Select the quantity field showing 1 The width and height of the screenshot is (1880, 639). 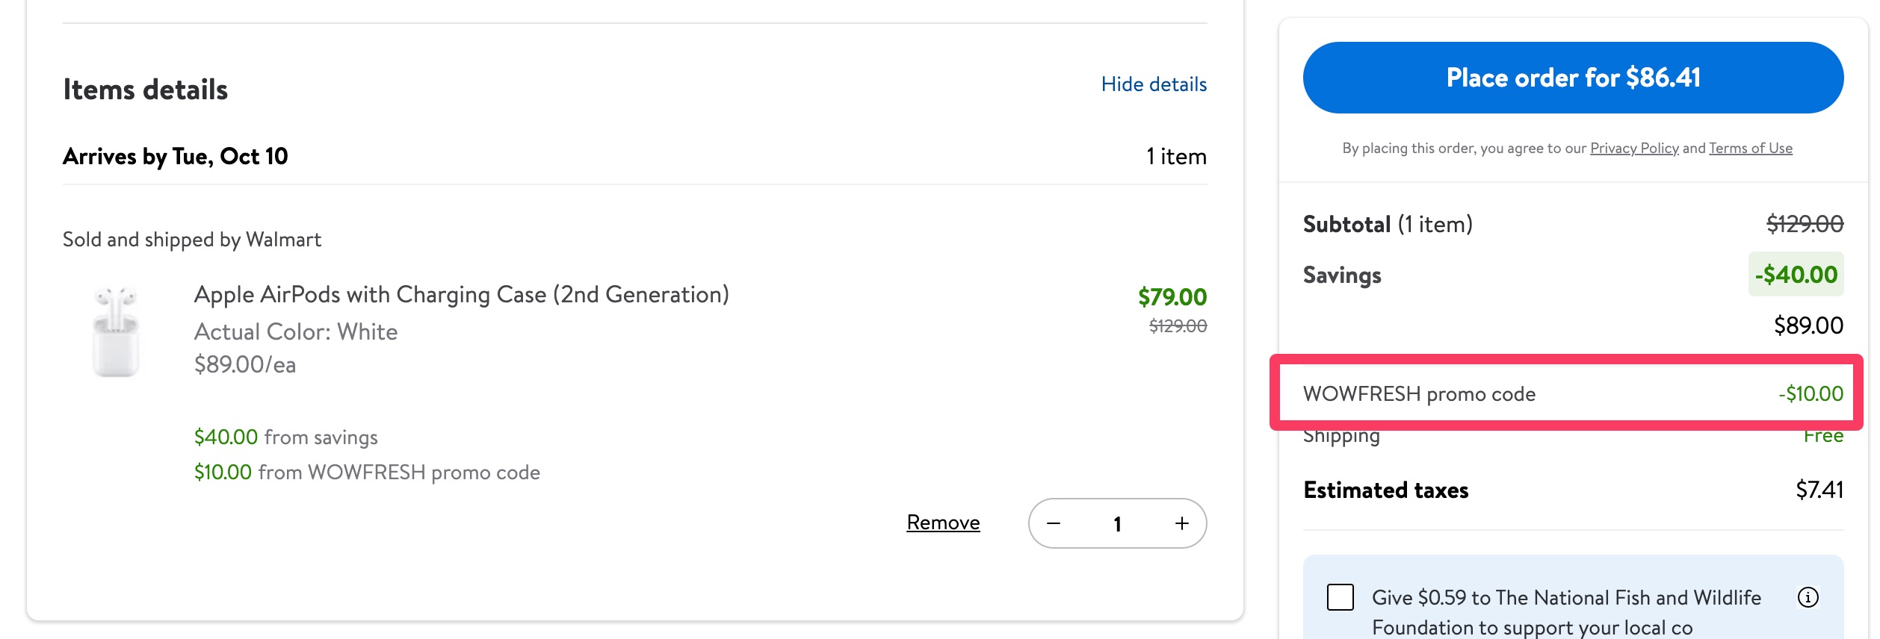pyautogui.click(x=1118, y=523)
